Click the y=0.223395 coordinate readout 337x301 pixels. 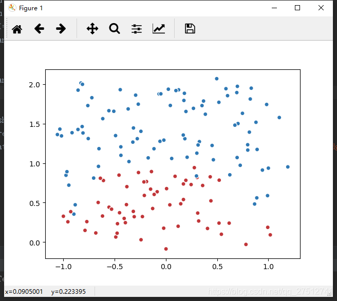coord(68,292)
